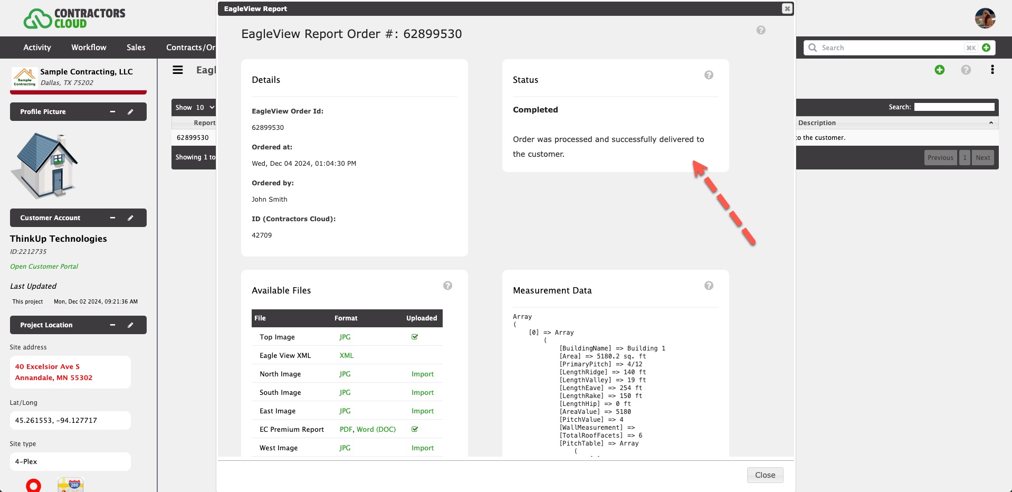Image resolution: width=1012 pixels, height=492 pixels.
Task: Click the 4-Plex site type field
Action: click(70, 461)
